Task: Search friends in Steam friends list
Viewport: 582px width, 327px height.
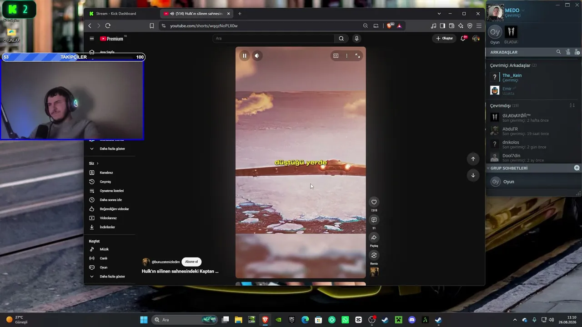Action: tap(559, 52)
